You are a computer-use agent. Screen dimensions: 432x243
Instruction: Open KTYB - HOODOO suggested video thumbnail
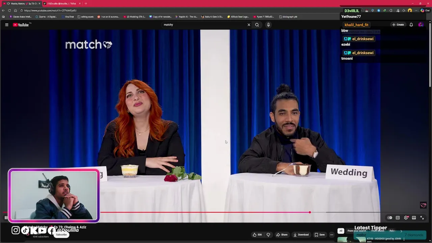click(351, 240)
